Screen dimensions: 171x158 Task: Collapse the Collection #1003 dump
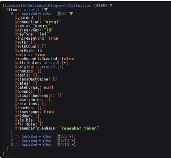[111, 5]
